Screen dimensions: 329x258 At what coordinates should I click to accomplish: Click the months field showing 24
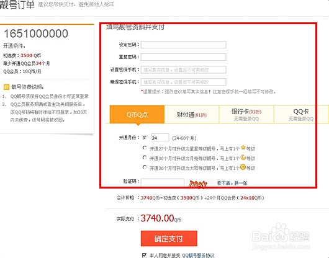pos(160,138)
